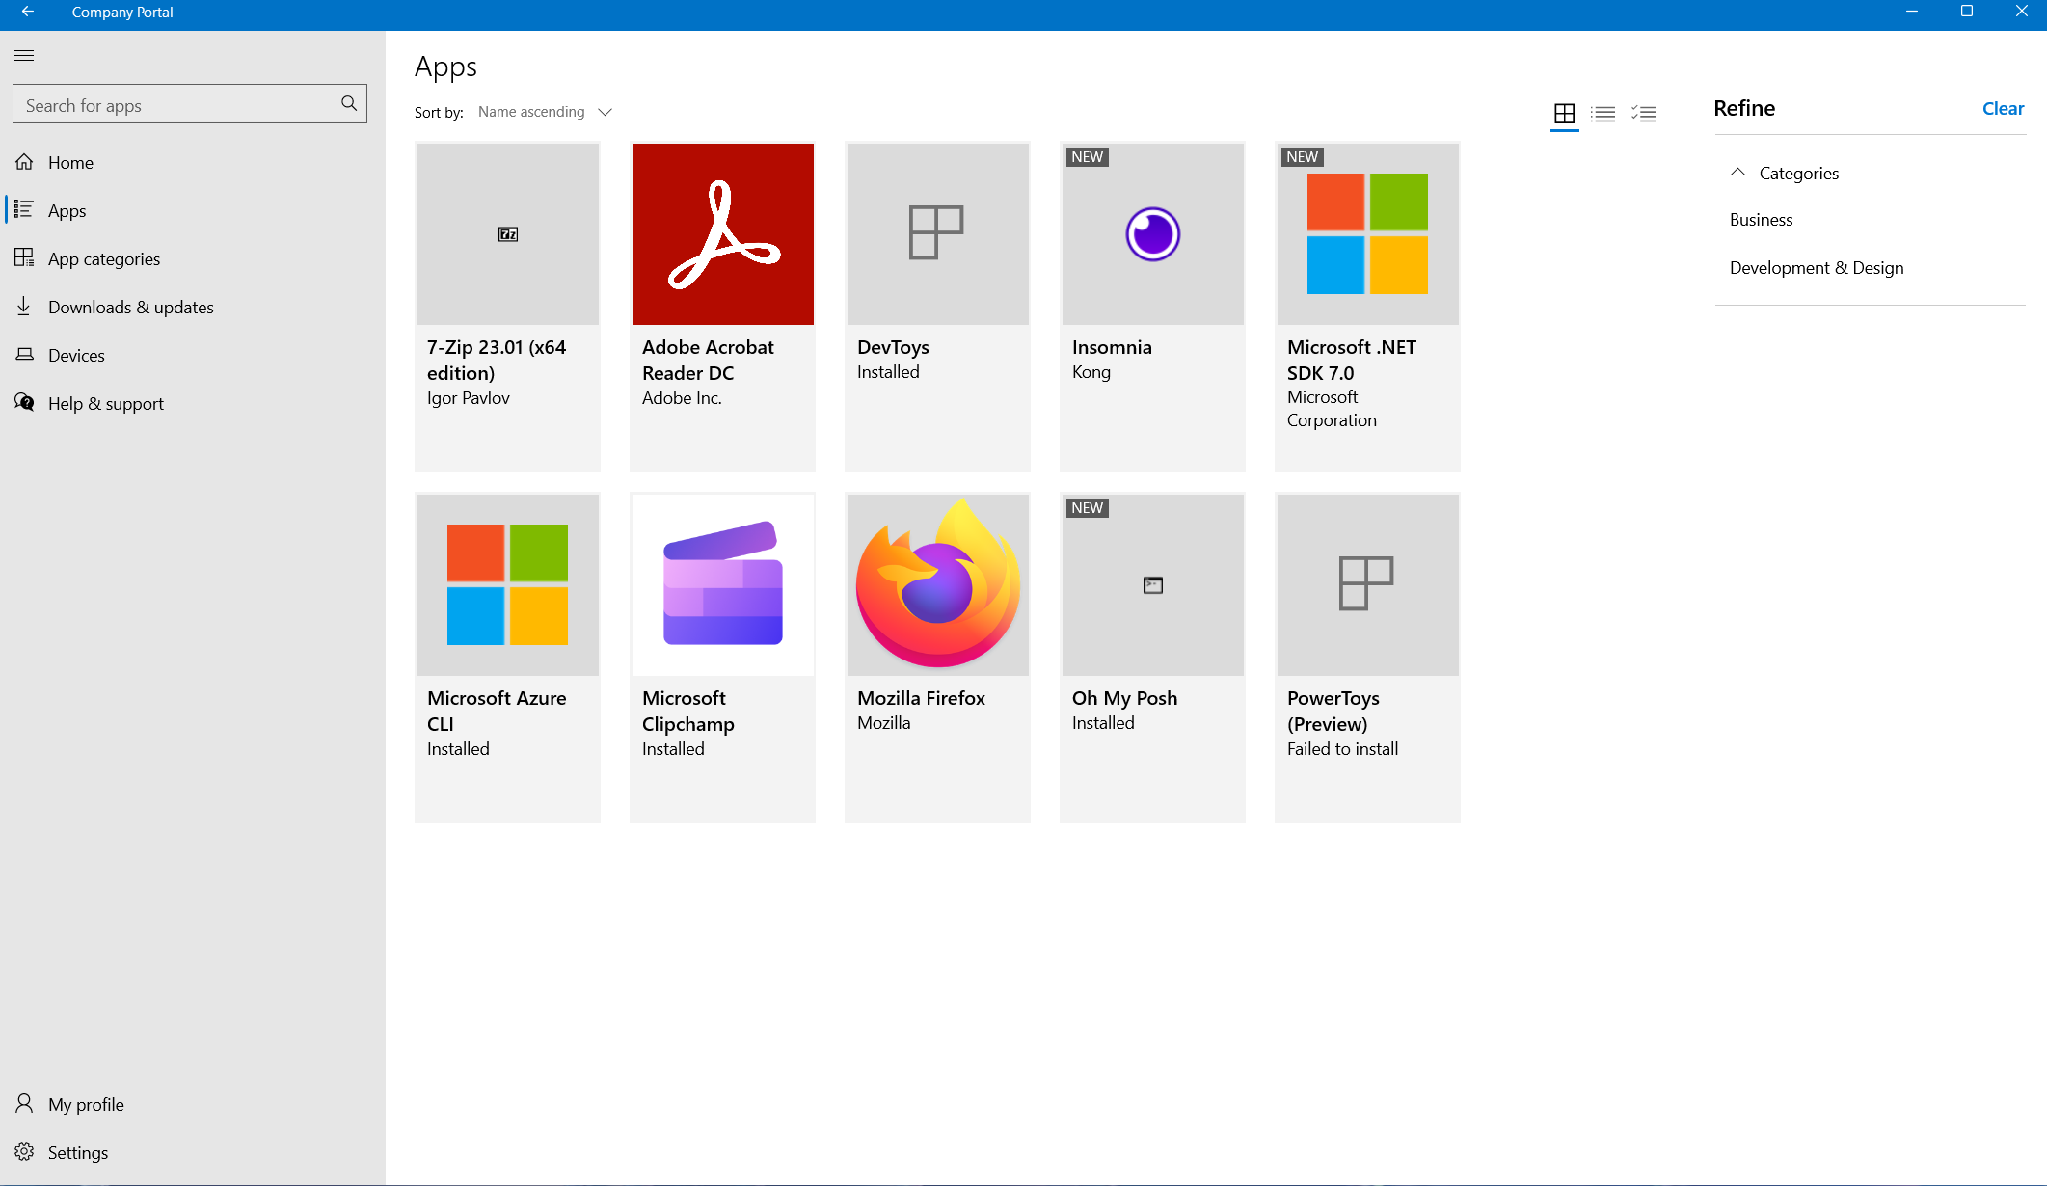Clear the refine filters
Screen dimensions: 2047x1186
coord(2002,109)
